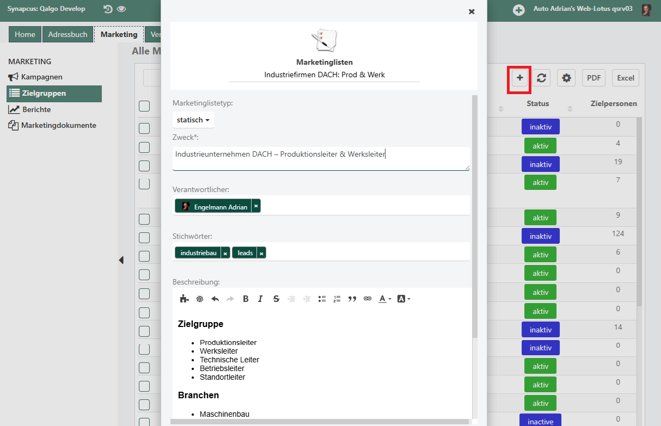Switch to the Home tab
661x426 pixels.
coord(25,34)
